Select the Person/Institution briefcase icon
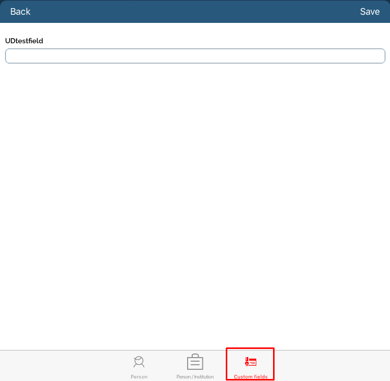390x381 pixels. [x=195, y=362]
